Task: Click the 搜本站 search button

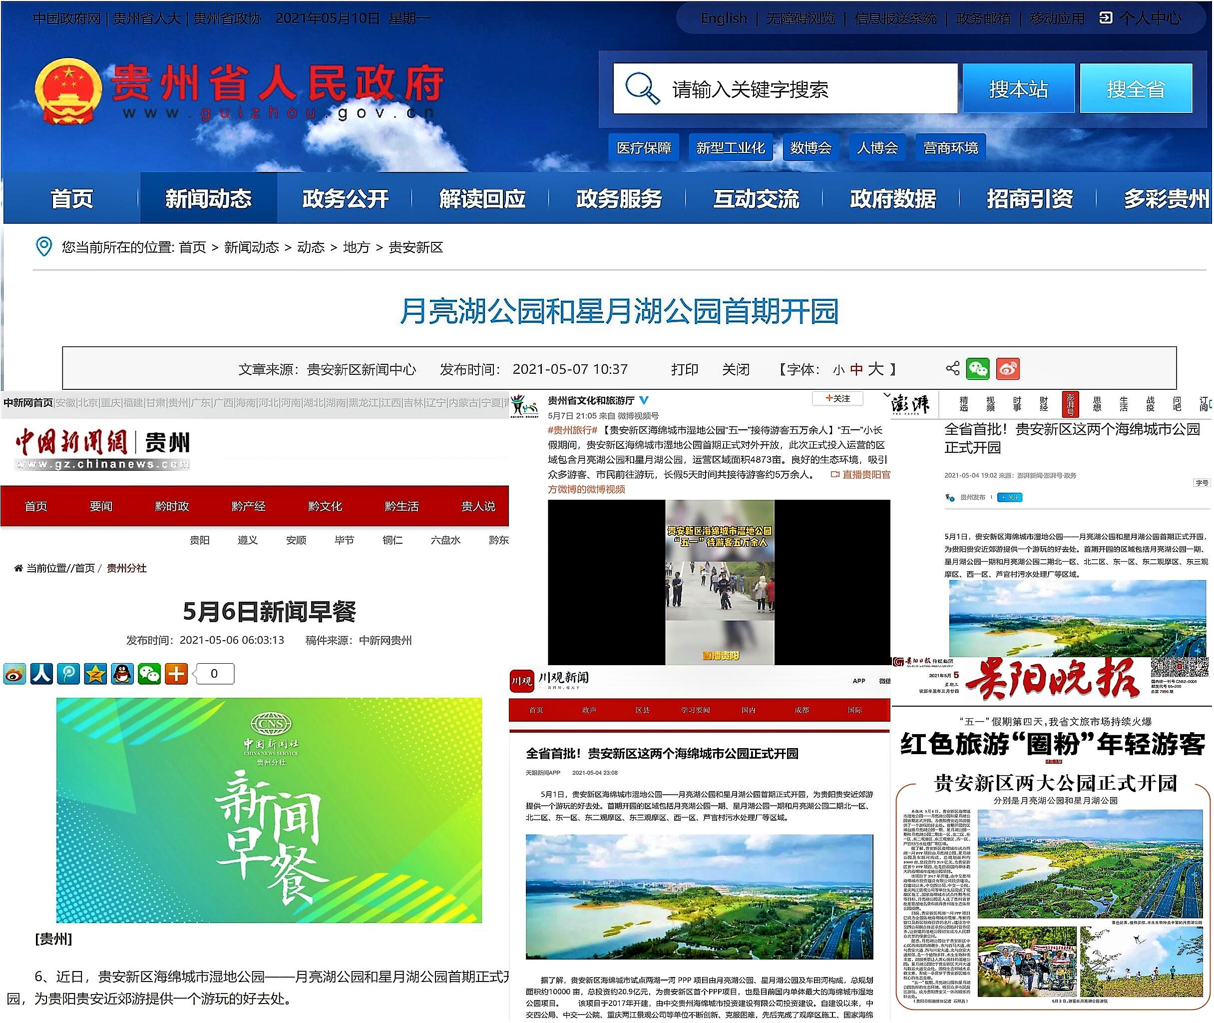Action: pos(1018,89)
